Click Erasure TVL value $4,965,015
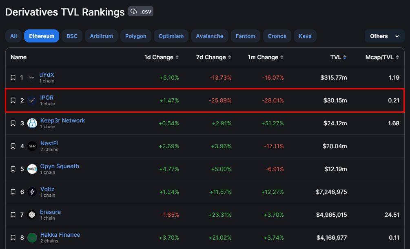 point(332,215)
